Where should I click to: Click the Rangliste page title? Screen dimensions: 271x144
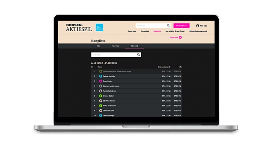coord(98,41)
